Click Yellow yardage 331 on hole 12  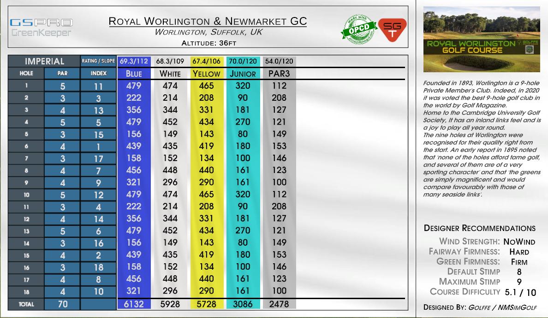pos(206,218)
